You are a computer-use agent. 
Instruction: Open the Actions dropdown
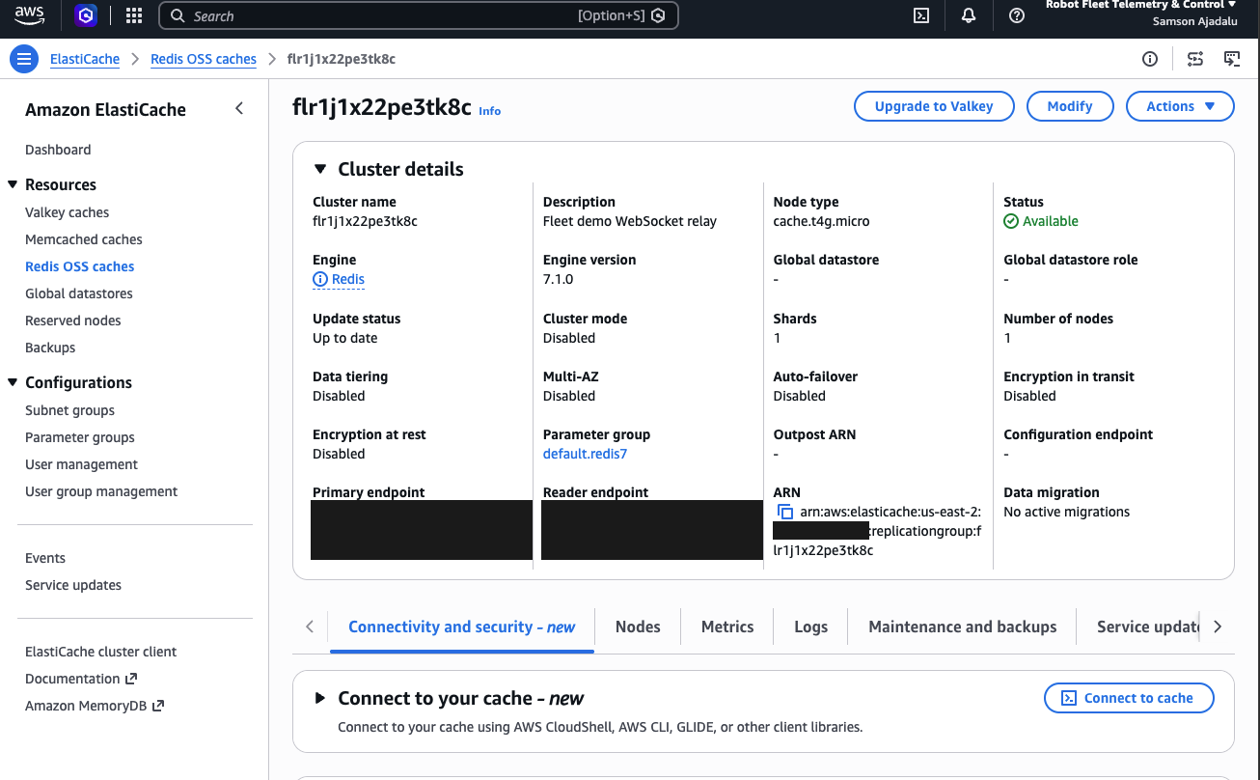[x=1180, y=106]
